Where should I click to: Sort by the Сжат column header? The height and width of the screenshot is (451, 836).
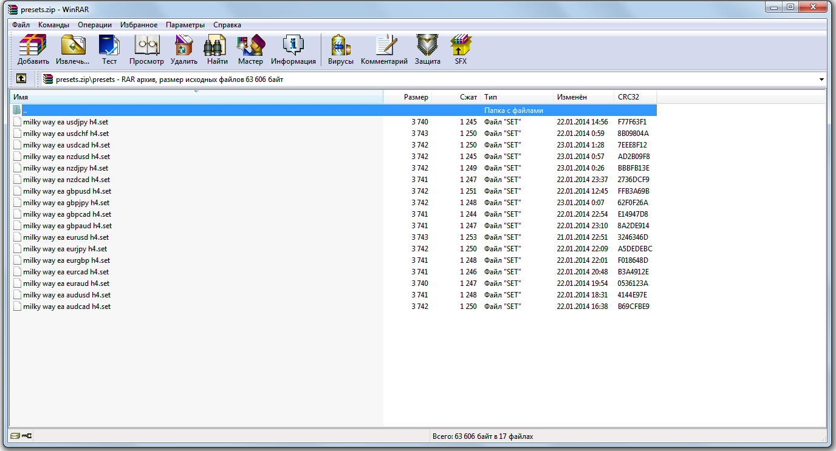pos(456,97)
